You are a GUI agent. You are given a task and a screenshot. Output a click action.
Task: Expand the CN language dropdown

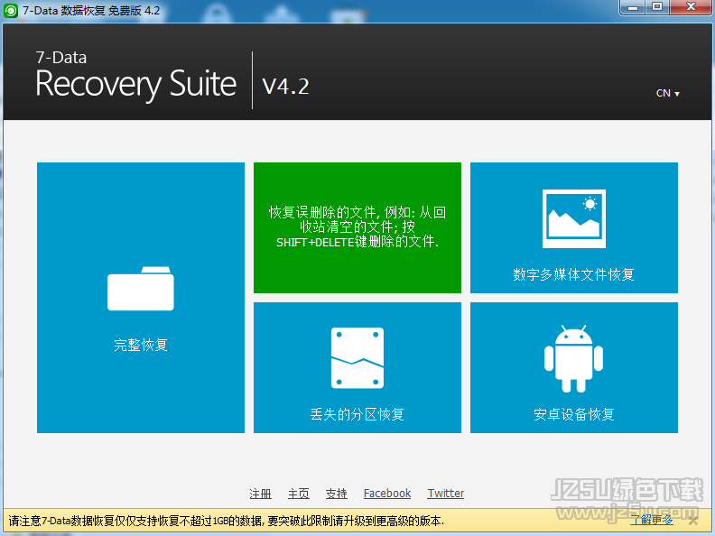(667, 93)
